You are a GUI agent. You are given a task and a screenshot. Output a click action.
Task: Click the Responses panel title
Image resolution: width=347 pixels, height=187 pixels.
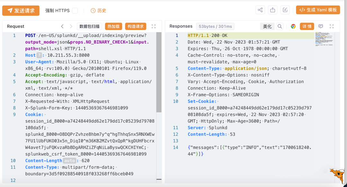181,26
